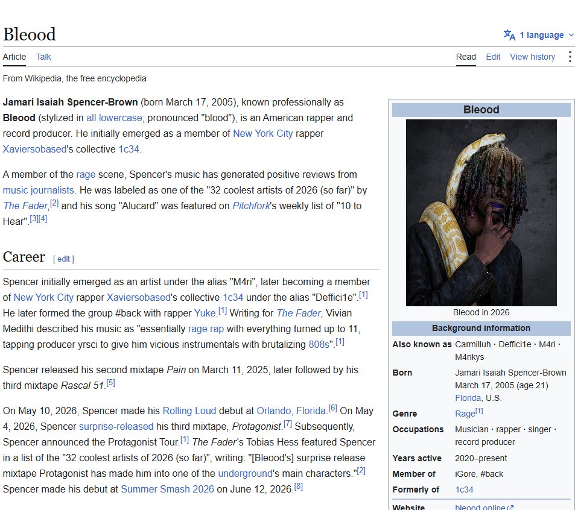This screenshot has width=578, height=510.
Task: Follow the 'rage' scene link
Action: 86,175
